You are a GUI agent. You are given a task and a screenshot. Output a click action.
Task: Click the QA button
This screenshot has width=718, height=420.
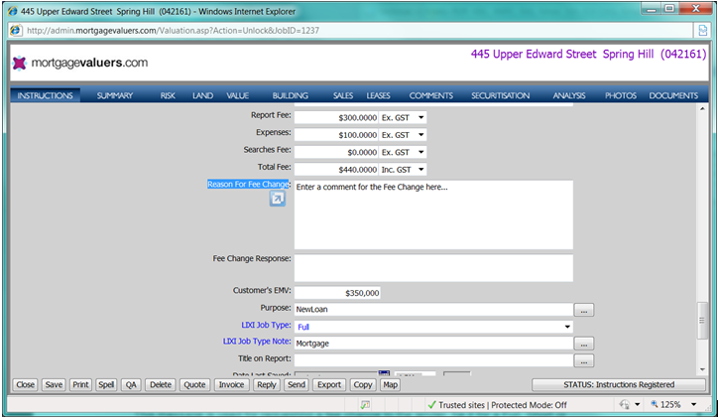(131, 384)
